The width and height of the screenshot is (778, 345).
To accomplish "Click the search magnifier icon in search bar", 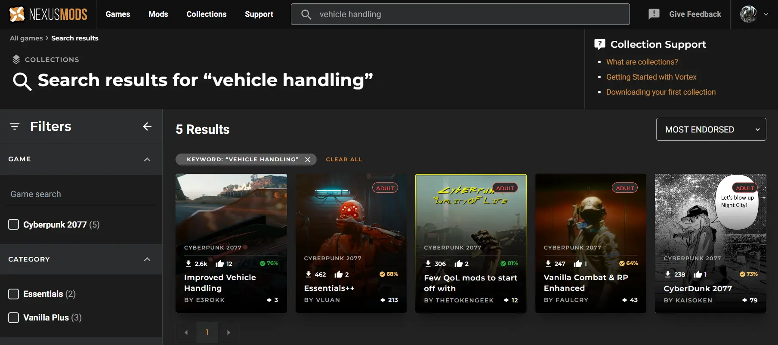I will click(x=306, y=15).
